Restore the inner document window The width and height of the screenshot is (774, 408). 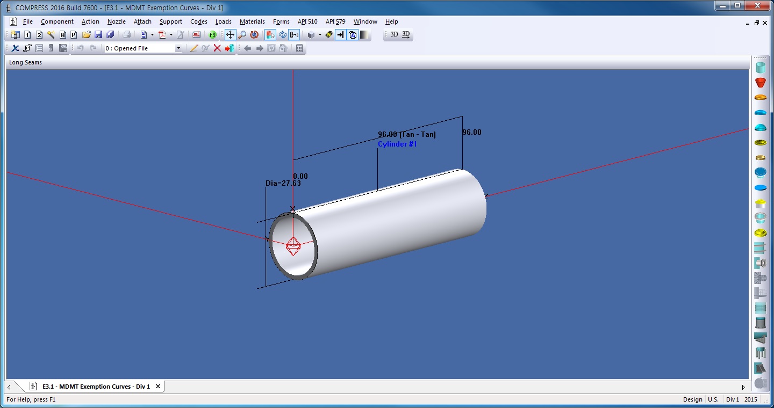(x=756, y=23)
